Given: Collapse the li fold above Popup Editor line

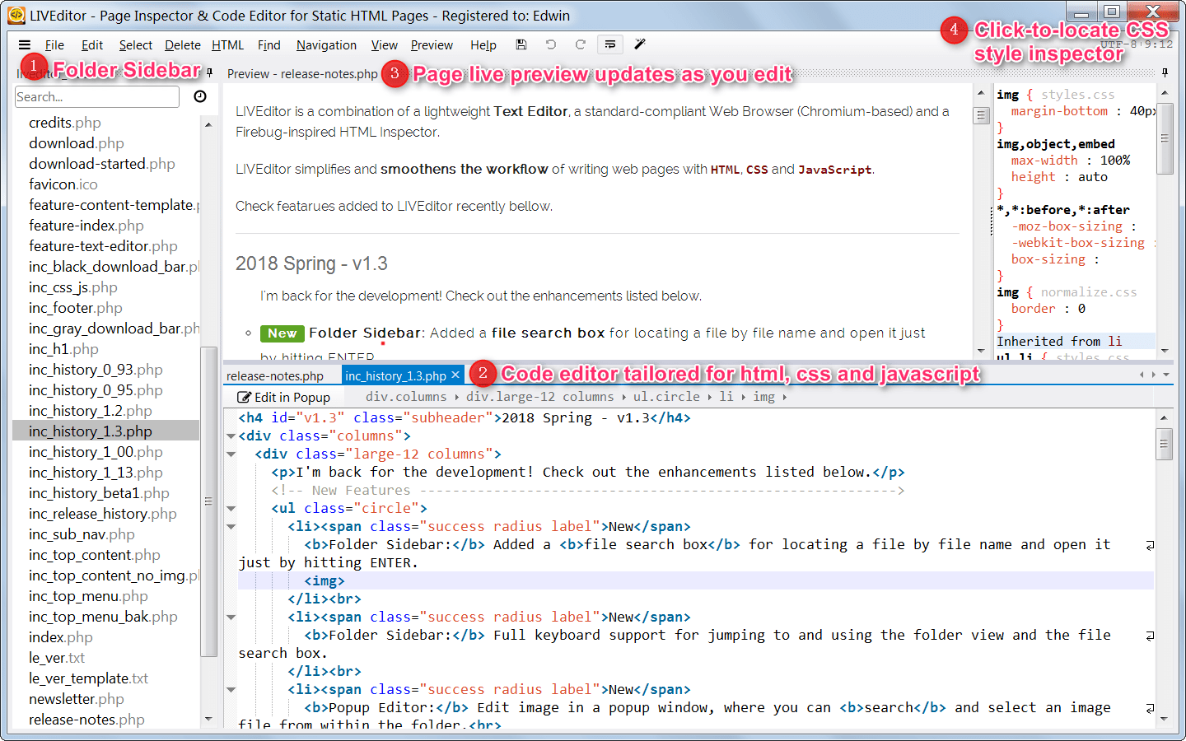Looking at the screenshot, I should 231,690.
